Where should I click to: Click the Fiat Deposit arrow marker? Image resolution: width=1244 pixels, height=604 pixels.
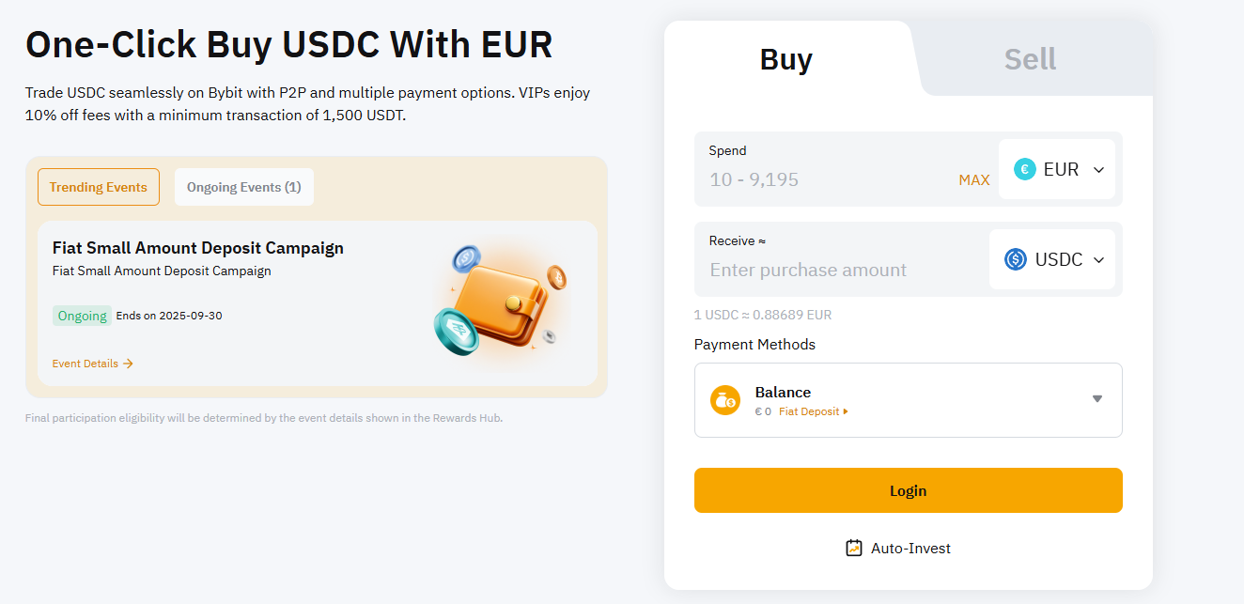pyautogui.click(x=845, y=410)
